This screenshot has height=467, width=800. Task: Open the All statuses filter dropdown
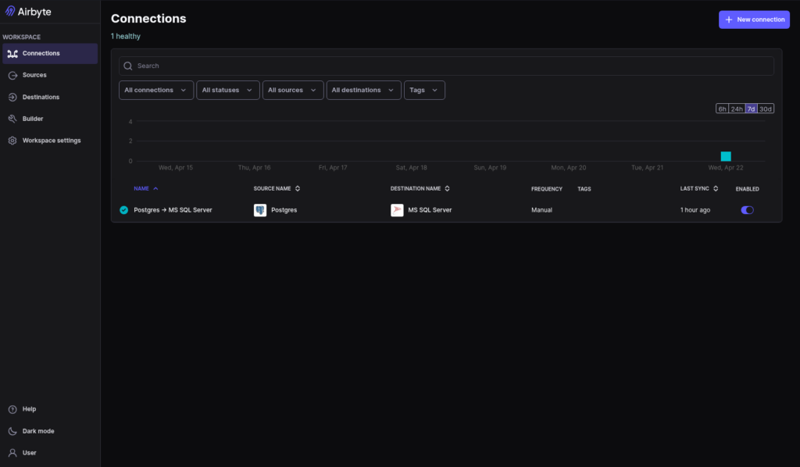[x=227, y=90]
